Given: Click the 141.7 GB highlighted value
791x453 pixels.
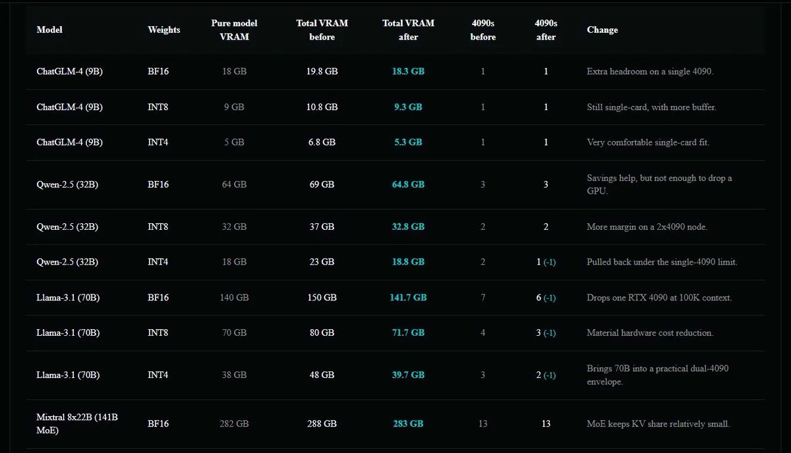Looking at the screenshot, I should click(408, 298).
